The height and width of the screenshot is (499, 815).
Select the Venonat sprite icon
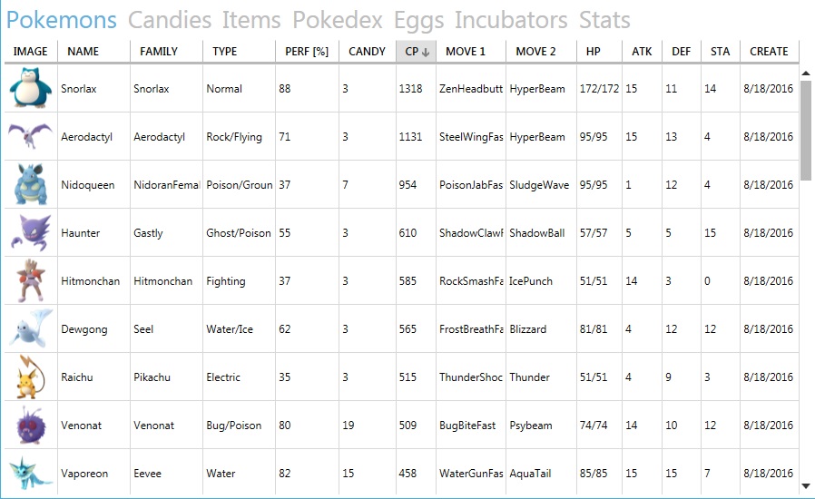coord(31,426)
